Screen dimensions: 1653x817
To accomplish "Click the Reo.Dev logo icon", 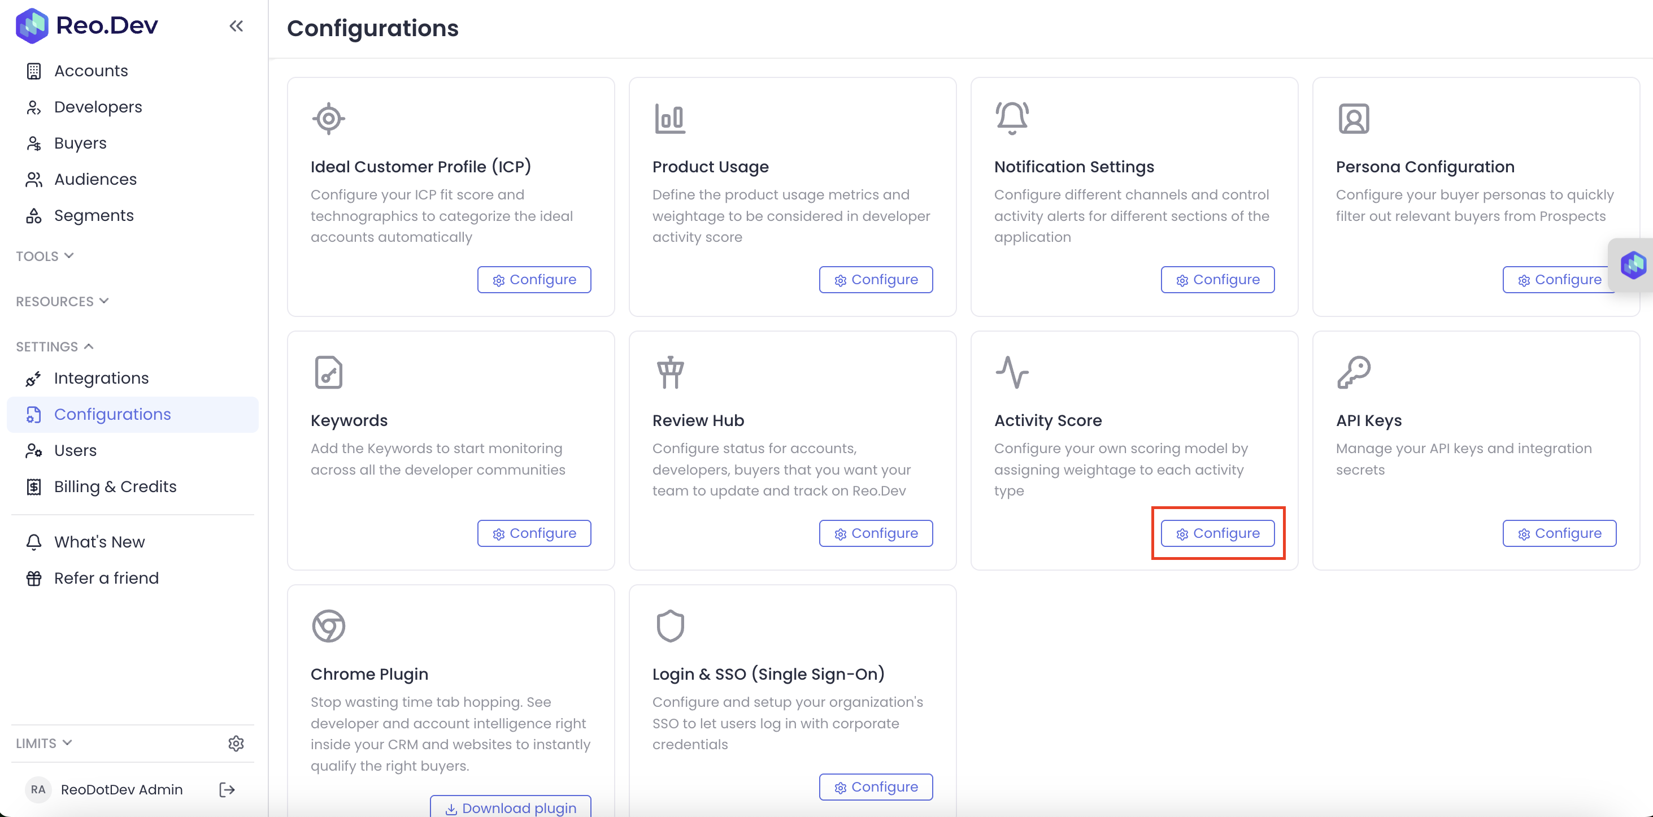I will click(x=32, y=25).
